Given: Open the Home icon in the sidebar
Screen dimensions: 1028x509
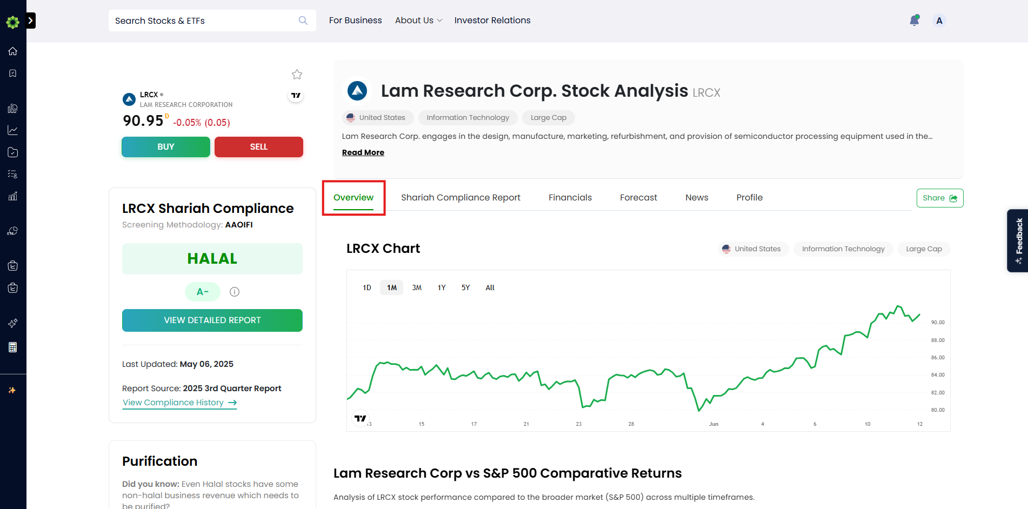Looking at the screenshot, I should coord(13,51).
